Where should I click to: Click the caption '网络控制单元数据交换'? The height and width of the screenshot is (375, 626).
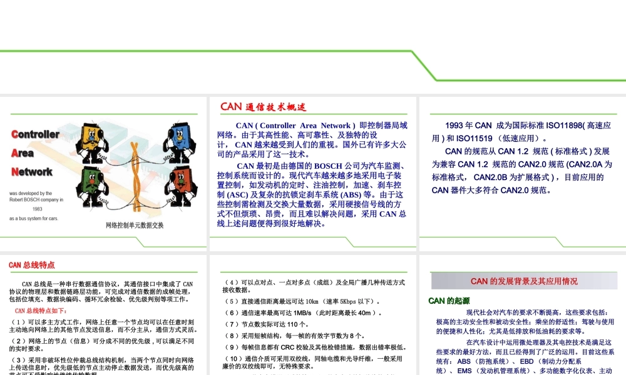[x=135, y=225]
